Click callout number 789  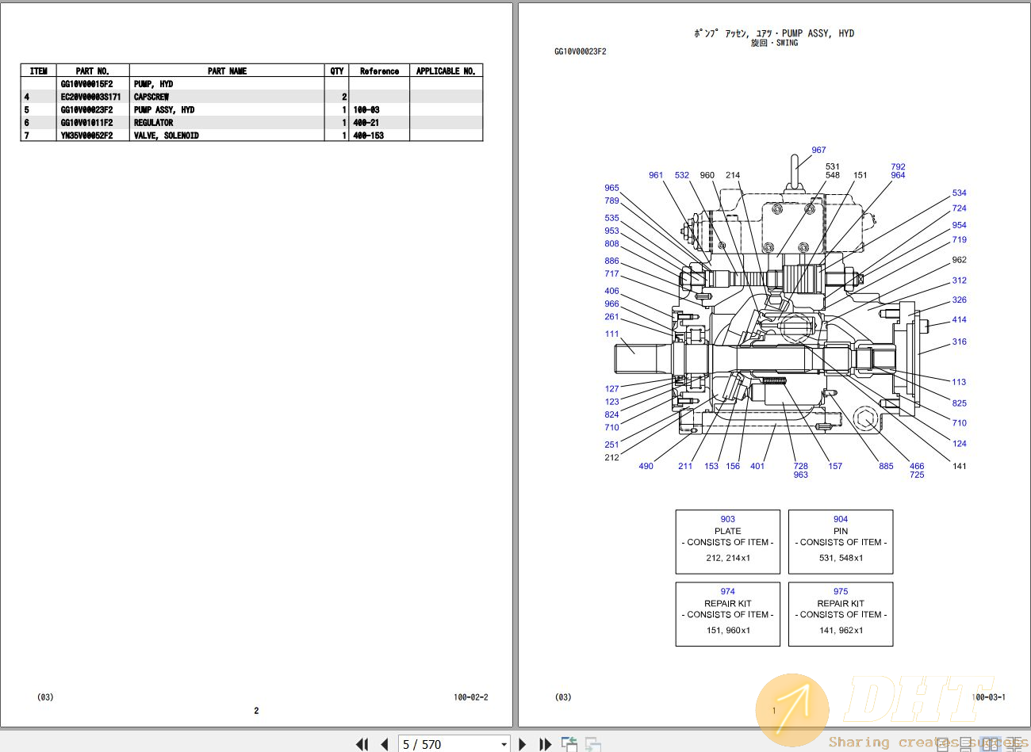(611, 201)
